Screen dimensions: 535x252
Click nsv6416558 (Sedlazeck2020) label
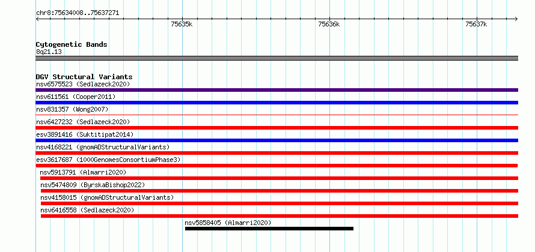point(87,210)
